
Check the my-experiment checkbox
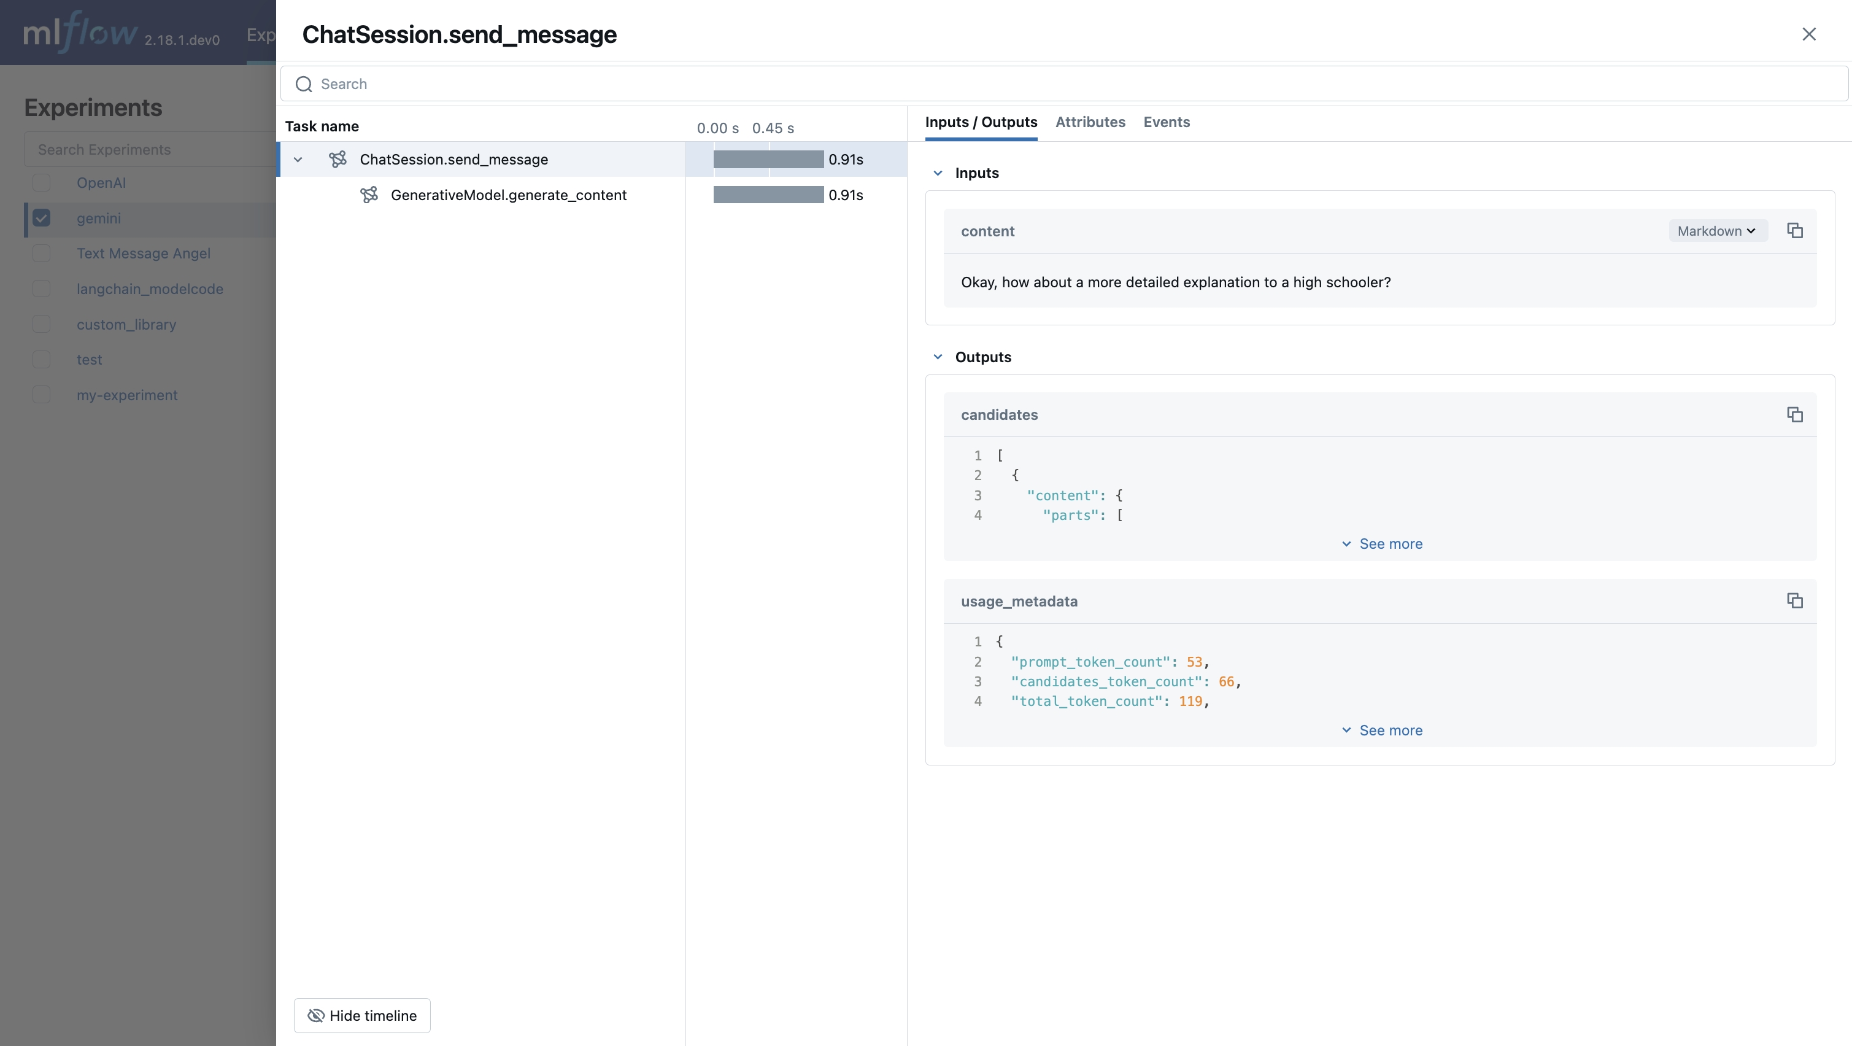pyautogui.click(x=42, y=395)
